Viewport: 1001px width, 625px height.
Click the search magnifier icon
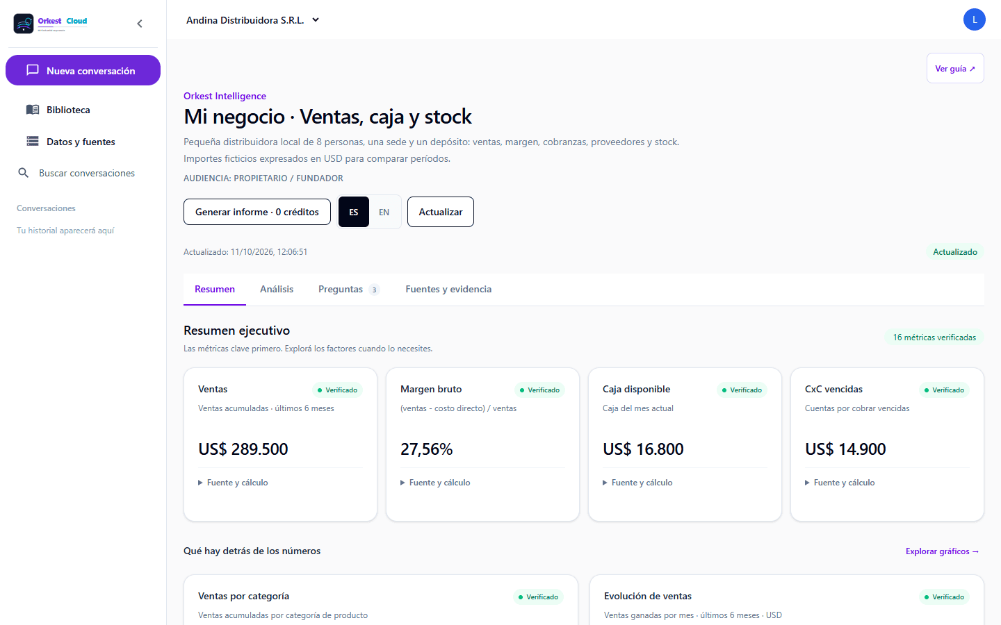coord(24,173)
